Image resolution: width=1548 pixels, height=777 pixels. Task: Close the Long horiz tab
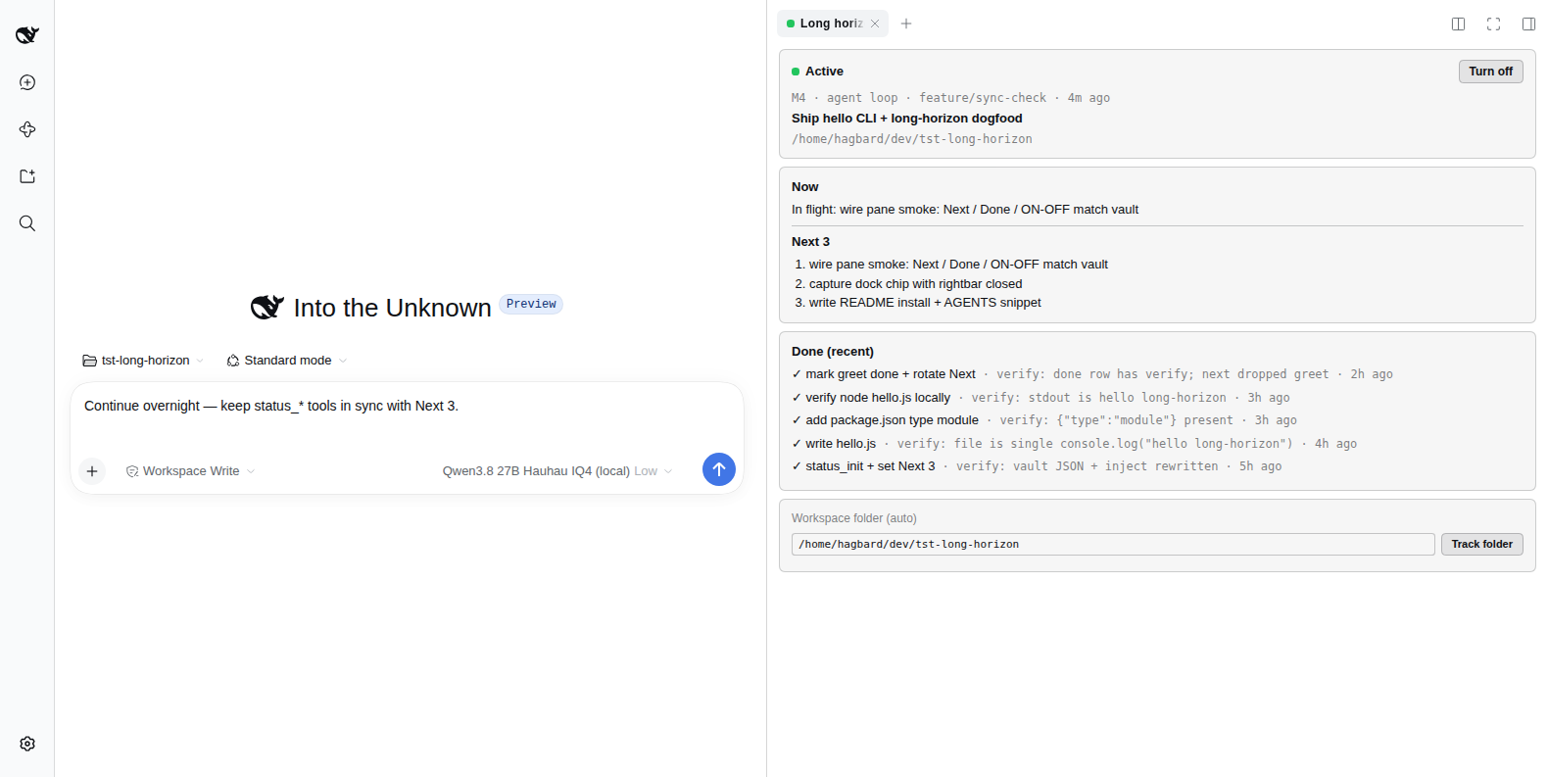point(875,24)
